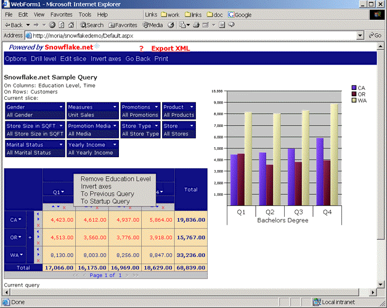Open the IE Tools menu
The image size is (387, 308).
[x=85, y=15]
